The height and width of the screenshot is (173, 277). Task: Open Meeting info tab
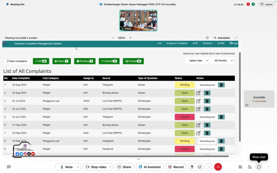(x=15, y=4)
